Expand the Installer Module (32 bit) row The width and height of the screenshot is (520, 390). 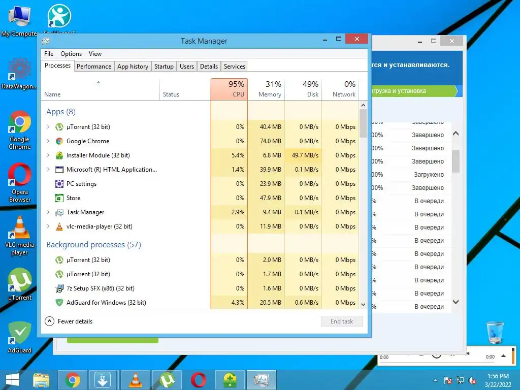pos(48,155)
